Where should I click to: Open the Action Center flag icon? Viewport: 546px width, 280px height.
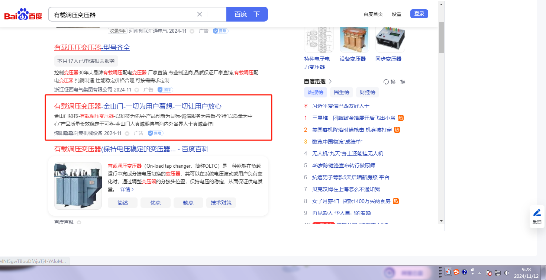(x=489, y=273)
